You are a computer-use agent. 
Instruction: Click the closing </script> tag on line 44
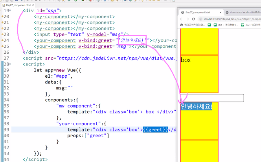[x=35, y=159]
